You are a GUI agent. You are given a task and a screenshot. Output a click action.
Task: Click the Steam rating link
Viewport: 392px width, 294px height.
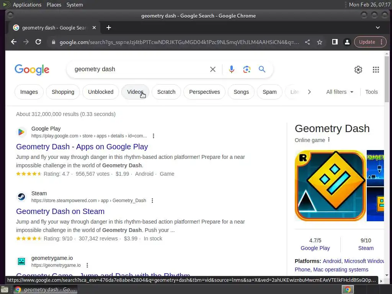[366, 248]
